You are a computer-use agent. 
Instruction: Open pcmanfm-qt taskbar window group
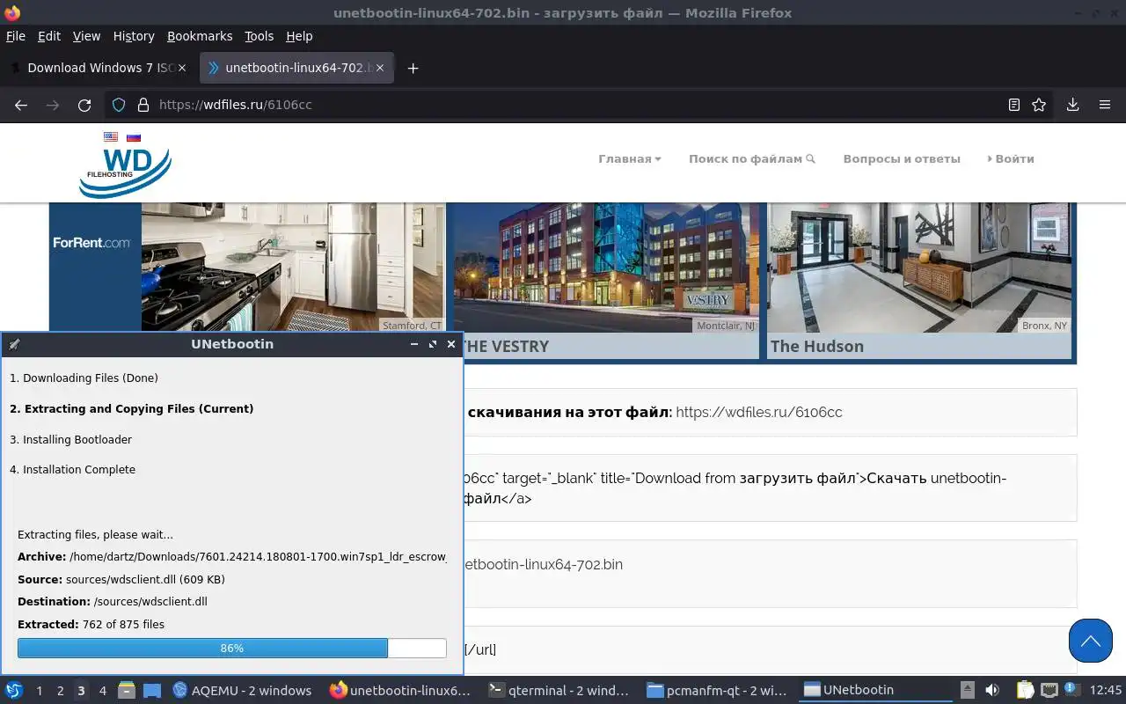click(718, 690)
